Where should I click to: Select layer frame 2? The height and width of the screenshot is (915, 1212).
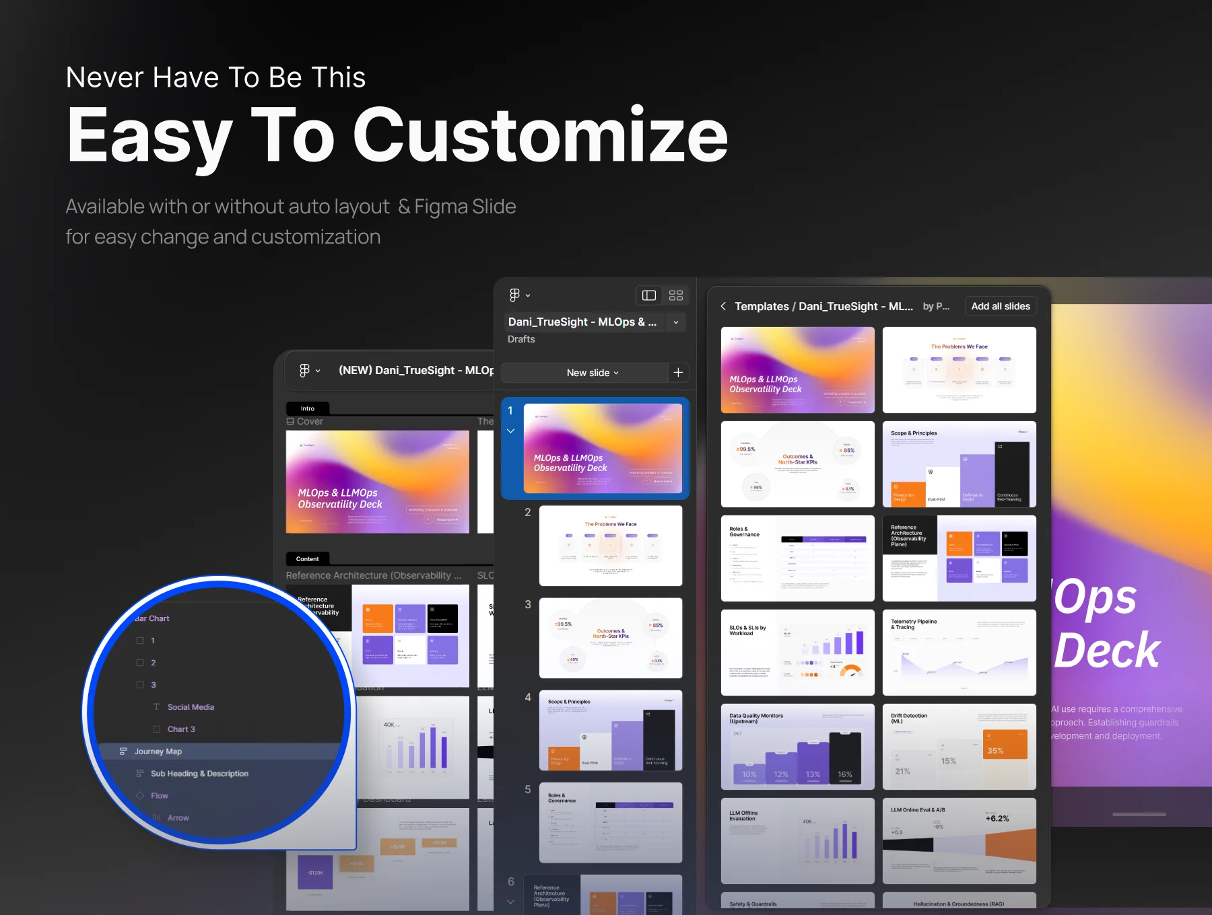tap(153, 663)
